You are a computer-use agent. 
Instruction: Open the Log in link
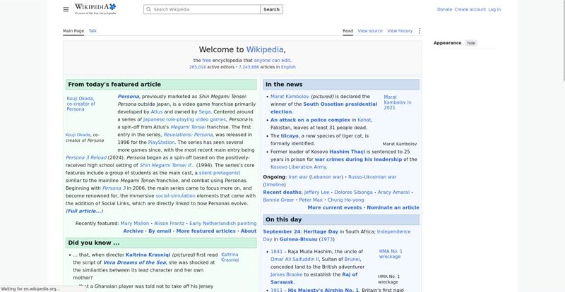click(494, 9)
